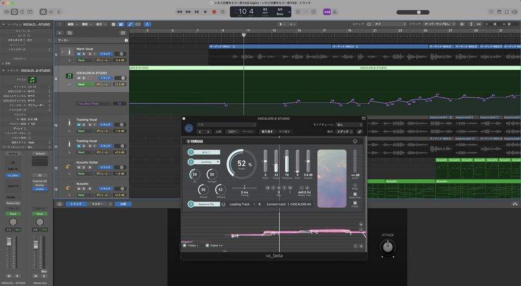Expand the LCD display mode chevron
Screen dimensions: 521x286
pos(289,12)
